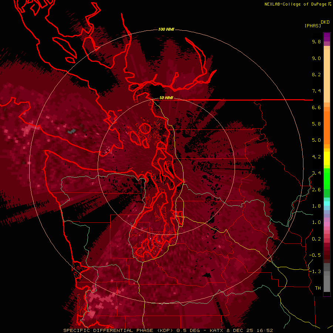
Task: Click the [PHAS] units label
Action: coord(313,26)
